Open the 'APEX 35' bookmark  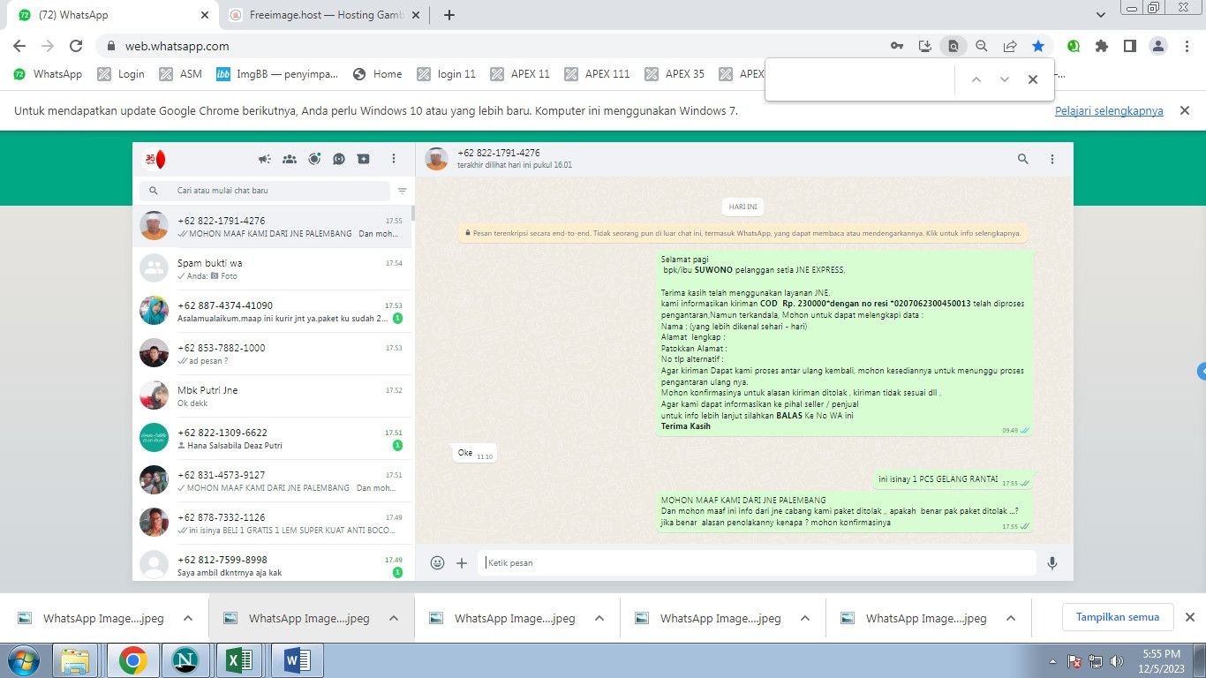click(675, 74)
